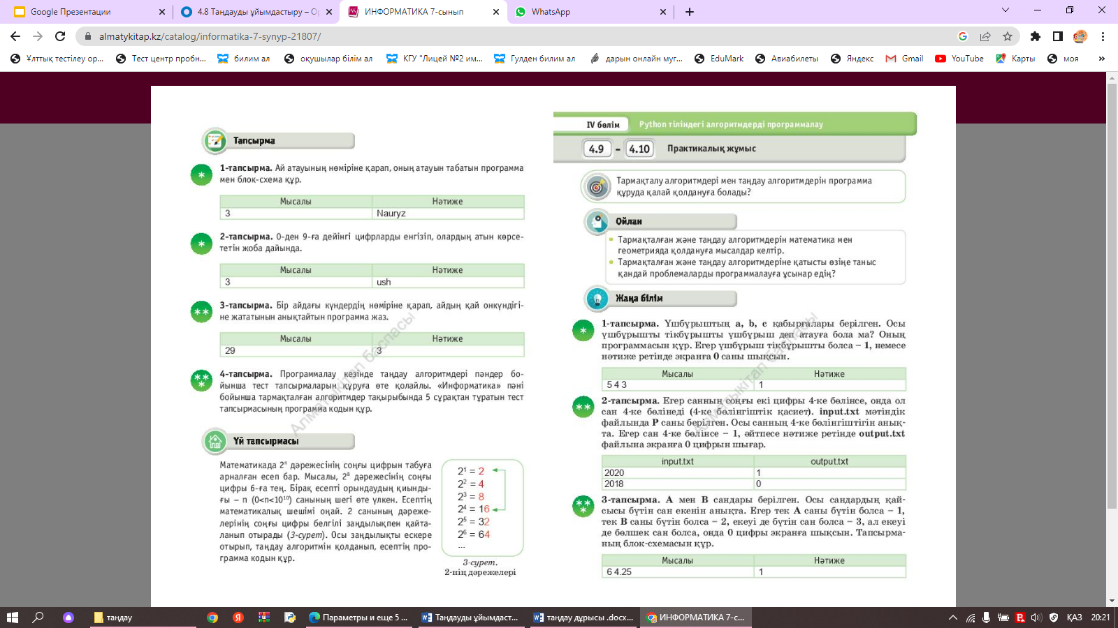Image resolution: width=1118 pixels, height=628 pixels.
Task: Launch Yandex Browser from the taskbar
Action: coord(238,618)
